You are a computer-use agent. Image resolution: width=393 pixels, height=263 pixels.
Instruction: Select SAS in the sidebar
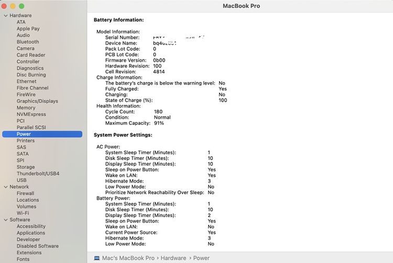click(x=21, y=147)
